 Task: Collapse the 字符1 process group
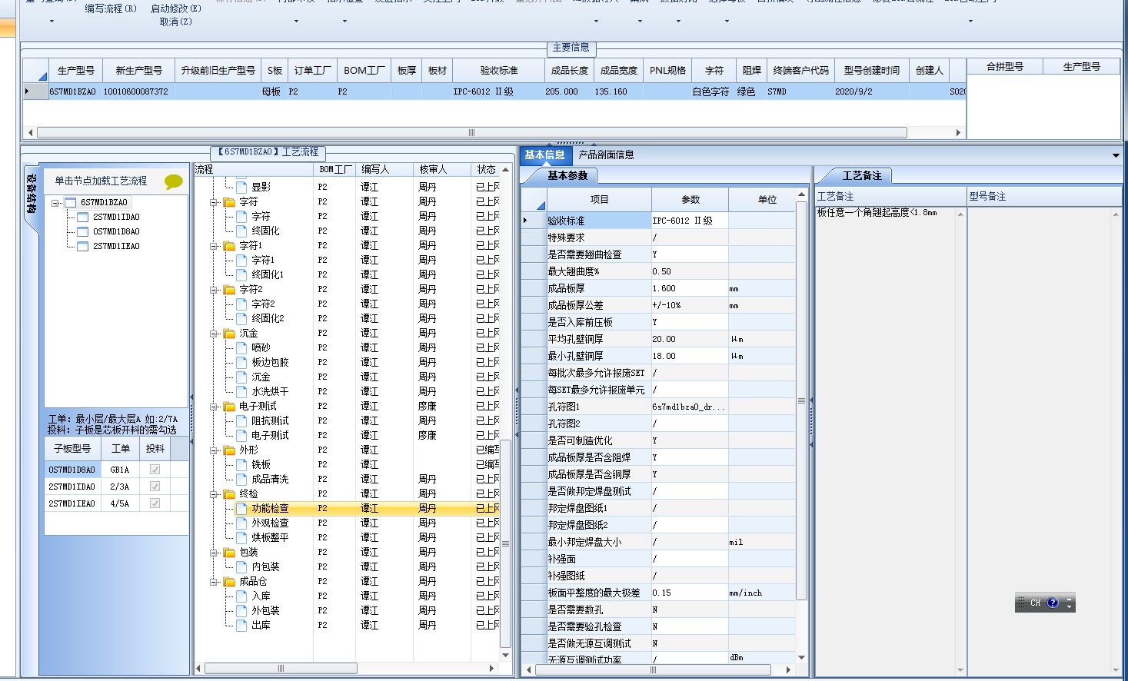214,246
